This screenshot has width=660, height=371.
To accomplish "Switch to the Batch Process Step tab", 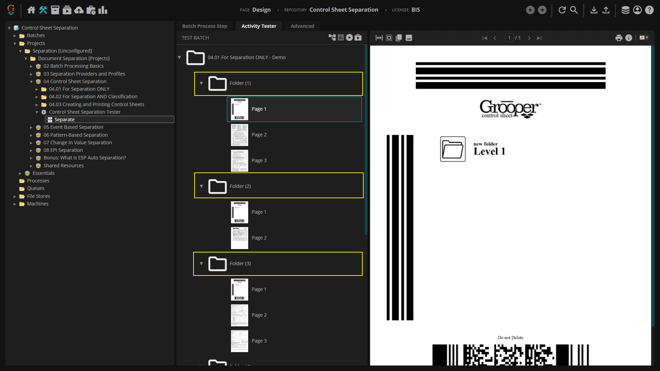I will coord(205,26).
